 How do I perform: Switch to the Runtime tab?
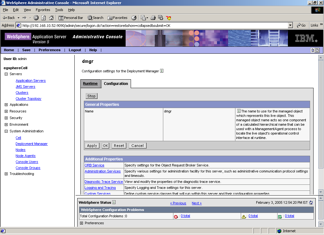pyautogui.click(x=90, y=84)
